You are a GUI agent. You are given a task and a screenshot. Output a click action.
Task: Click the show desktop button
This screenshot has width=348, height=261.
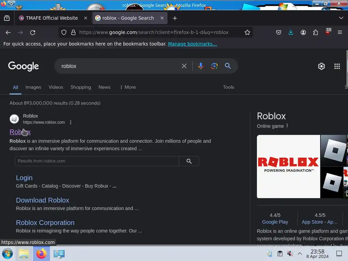[x=339, y=254]
